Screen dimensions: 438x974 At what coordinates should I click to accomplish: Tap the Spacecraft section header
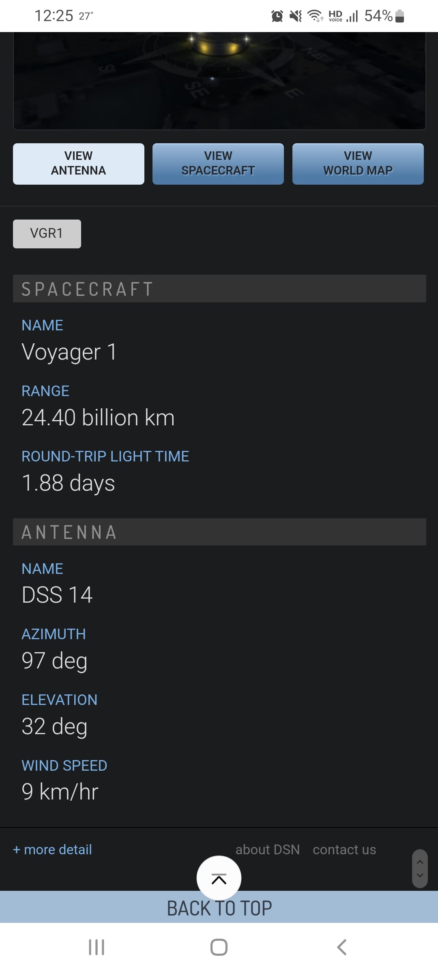[x=219, y=289]
